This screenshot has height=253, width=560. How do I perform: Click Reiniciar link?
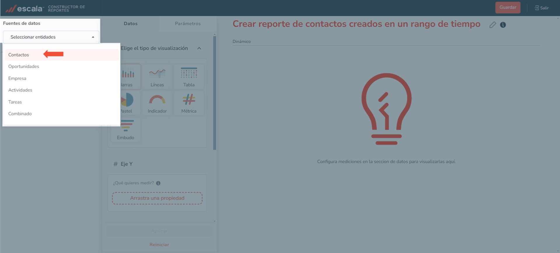point(159,245)
